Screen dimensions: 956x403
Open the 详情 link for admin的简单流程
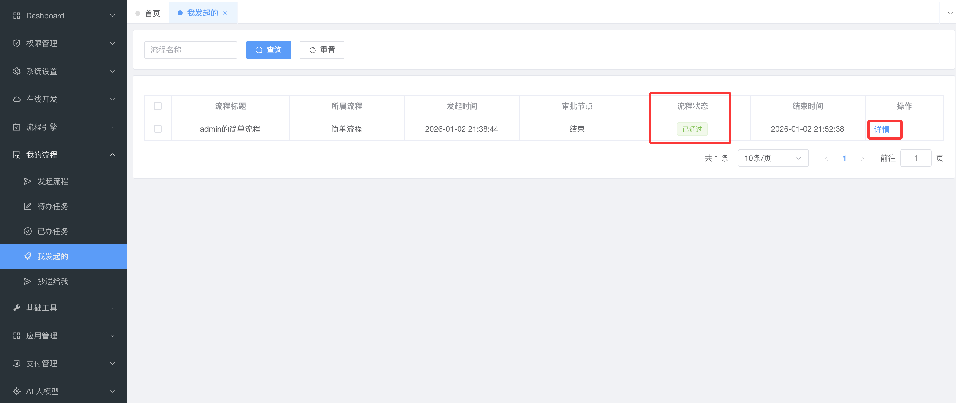[x=882, y=129]
